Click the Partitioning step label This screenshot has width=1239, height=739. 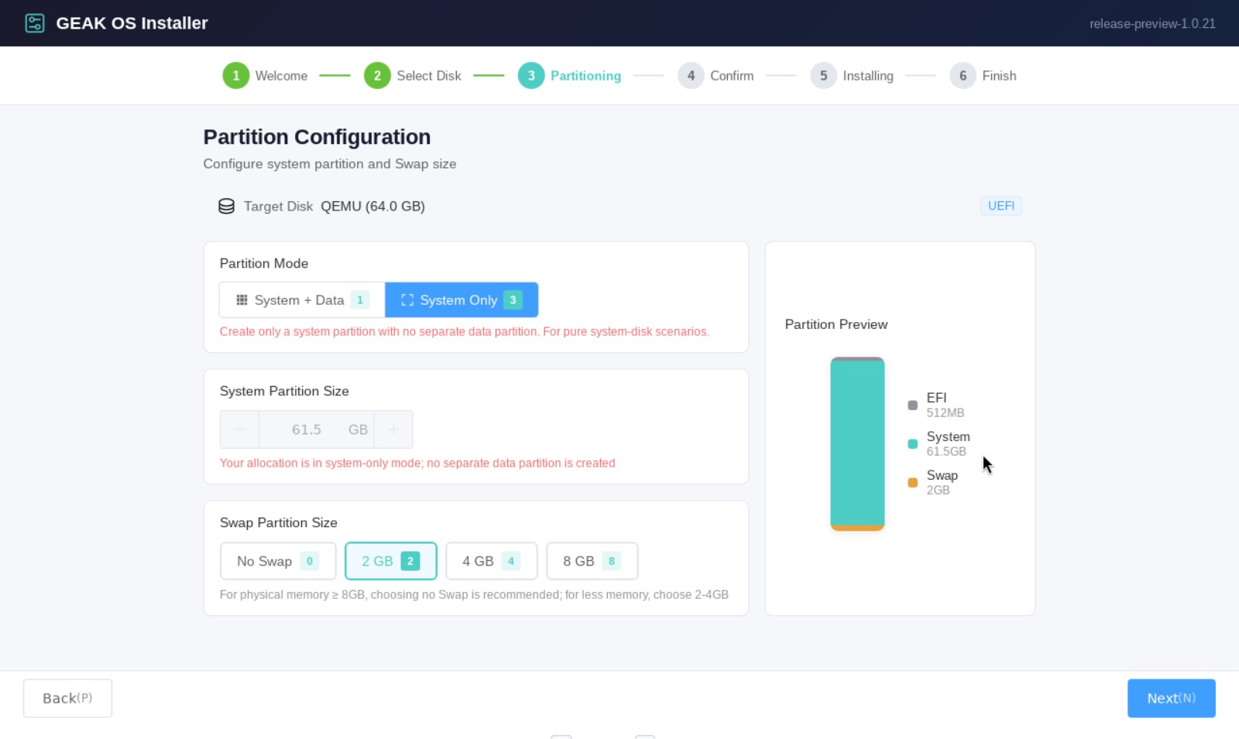pos(585,76)
